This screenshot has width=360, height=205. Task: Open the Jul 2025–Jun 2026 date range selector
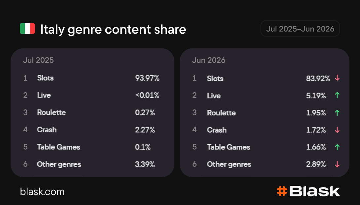click(300, 29)
